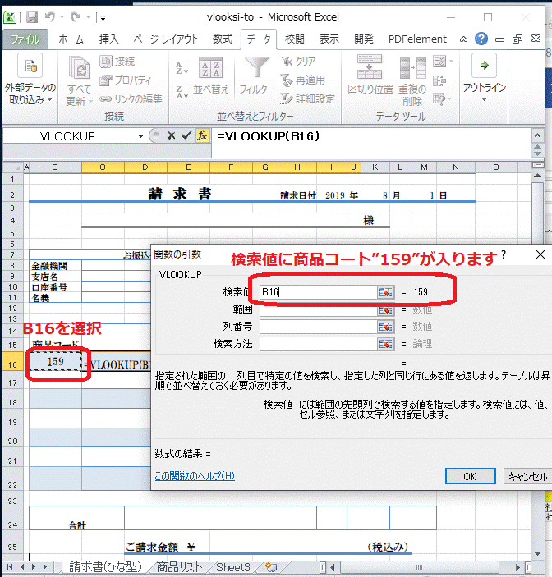The image size is (552, 577).
Task: Click the Excel help question mark icon
Action: coord(481,39)
